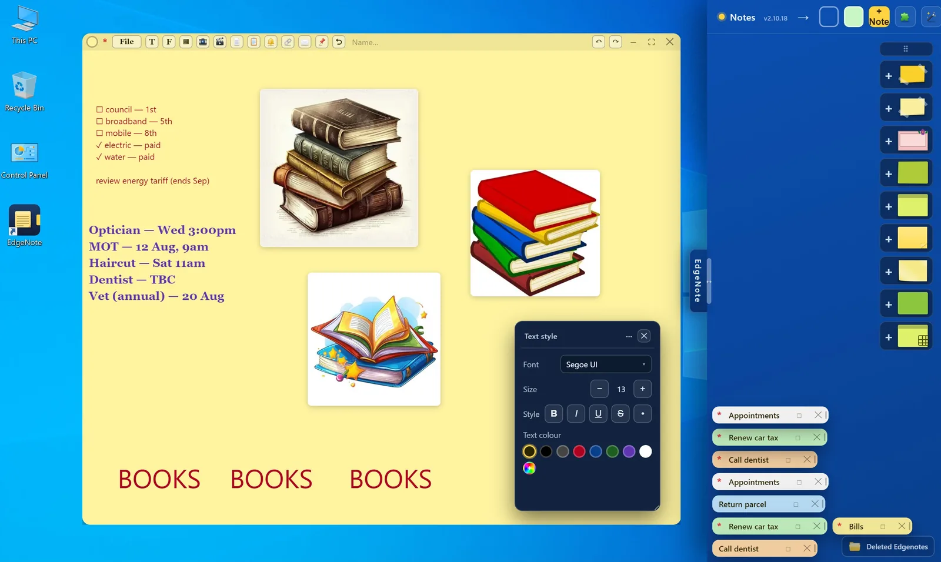Open the Return parcel note tab
Screen dimensions: 941x562
(x=769, y=504)
